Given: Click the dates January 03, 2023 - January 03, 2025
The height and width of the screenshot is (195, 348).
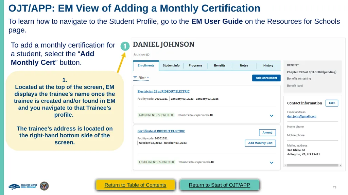Looking at the screenshot, I should click(x=195, y=99).
